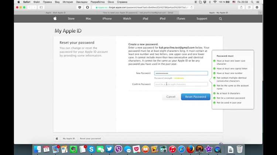This screenshot has height=155, width=277.
Task: Launch iTunes from the dock
Action: click(x=172, y=149)
